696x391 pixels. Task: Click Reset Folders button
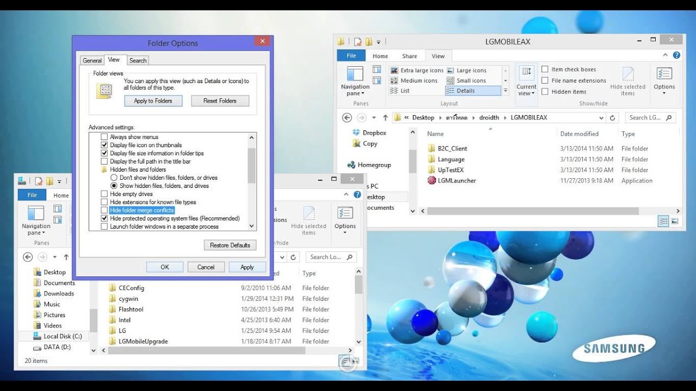point(220,101)
